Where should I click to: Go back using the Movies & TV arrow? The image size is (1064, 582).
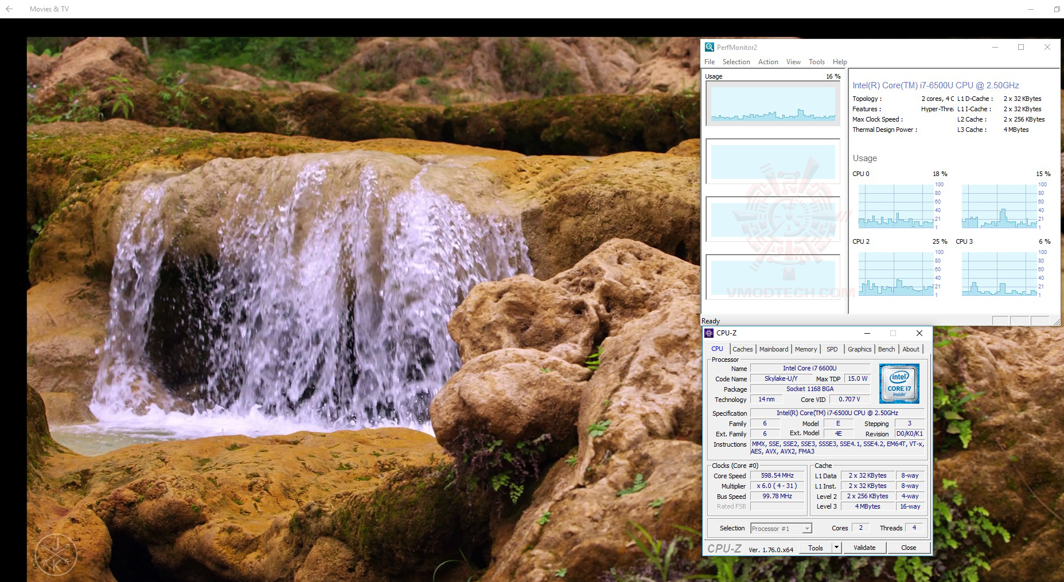9,9
